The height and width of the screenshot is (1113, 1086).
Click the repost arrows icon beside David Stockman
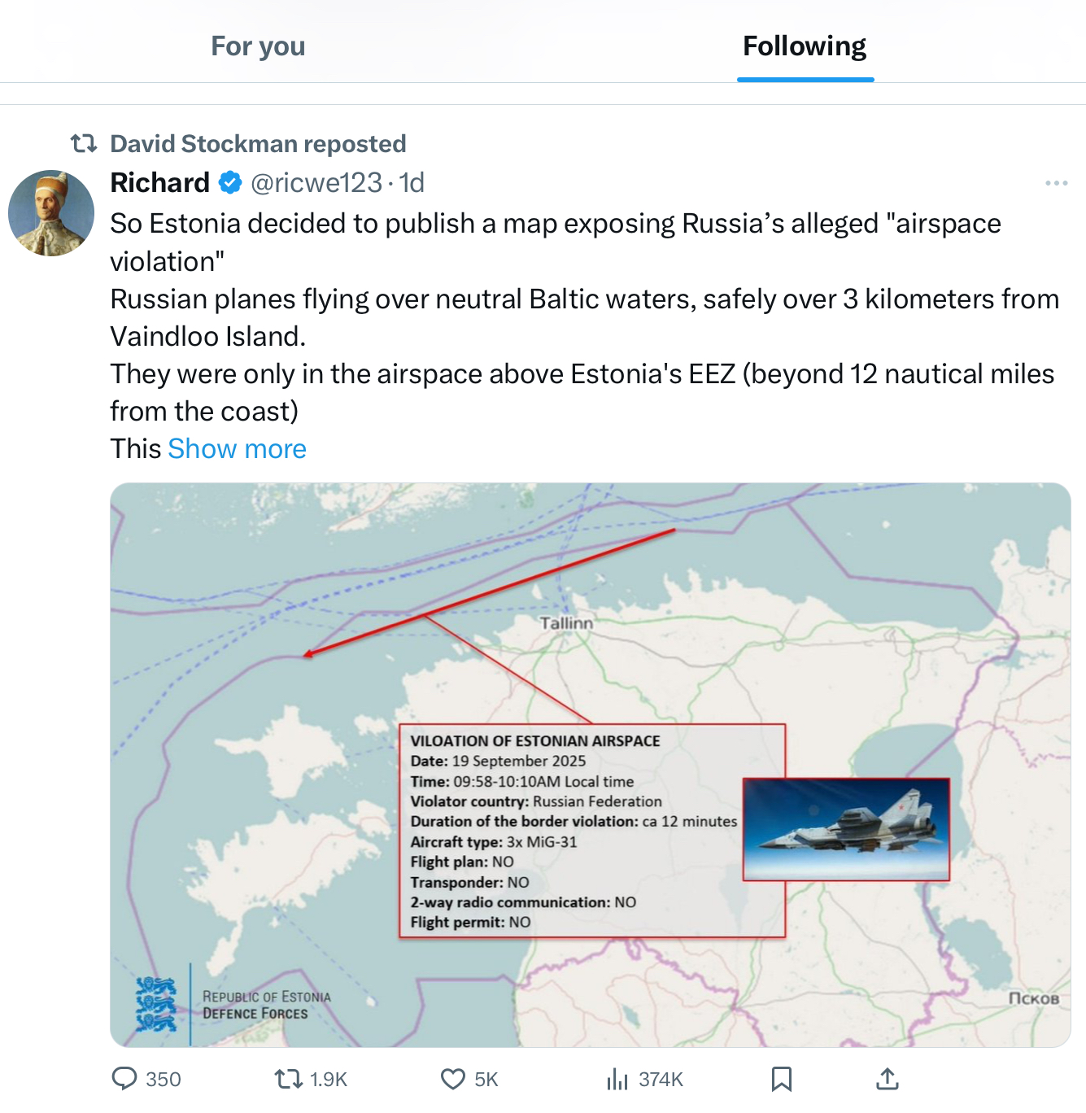84,144
